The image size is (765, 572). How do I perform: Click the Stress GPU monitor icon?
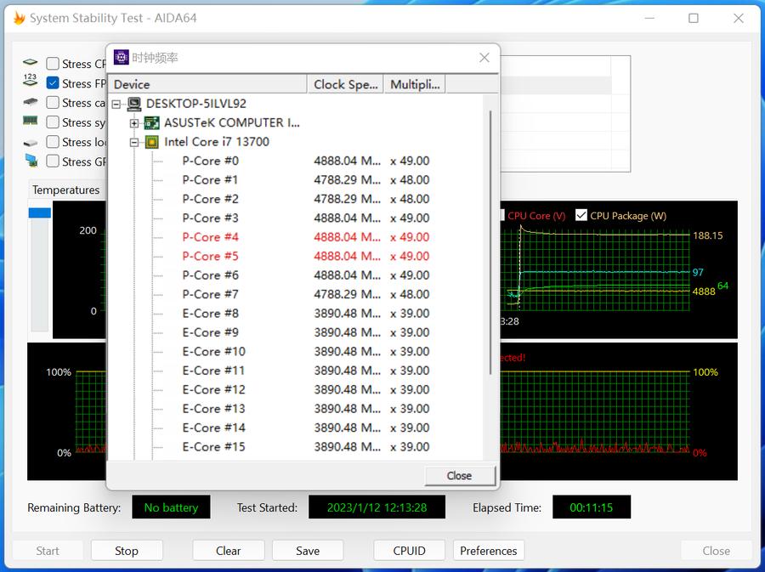click(x=31, y=161)
